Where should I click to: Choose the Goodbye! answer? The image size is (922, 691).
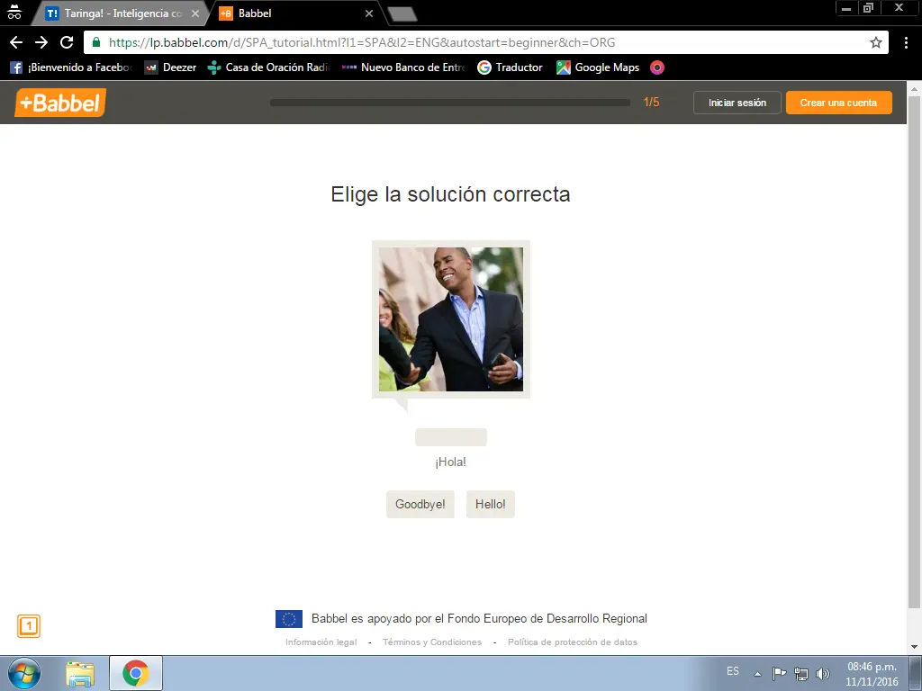click(x=420, y=504)
